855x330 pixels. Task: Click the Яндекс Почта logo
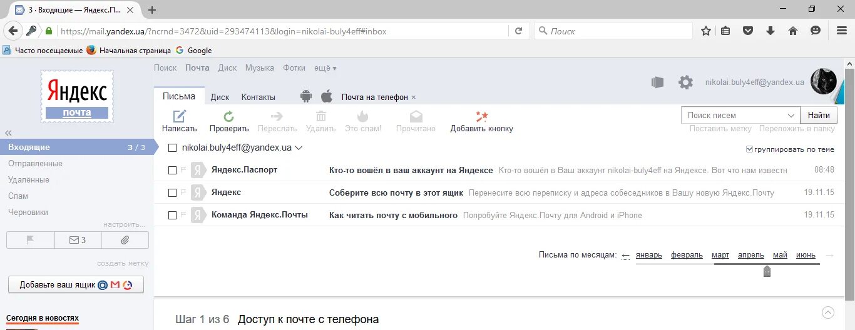pyautogui.click(x=78, y=96)
